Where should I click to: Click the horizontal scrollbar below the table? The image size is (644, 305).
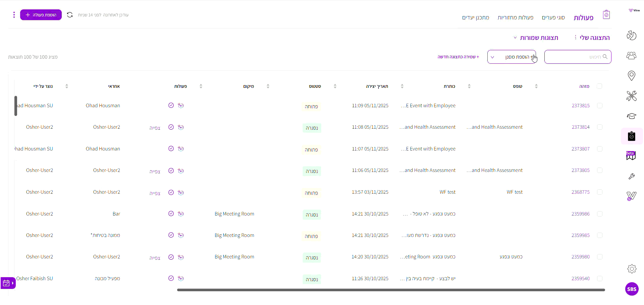(x=391, y=290)
